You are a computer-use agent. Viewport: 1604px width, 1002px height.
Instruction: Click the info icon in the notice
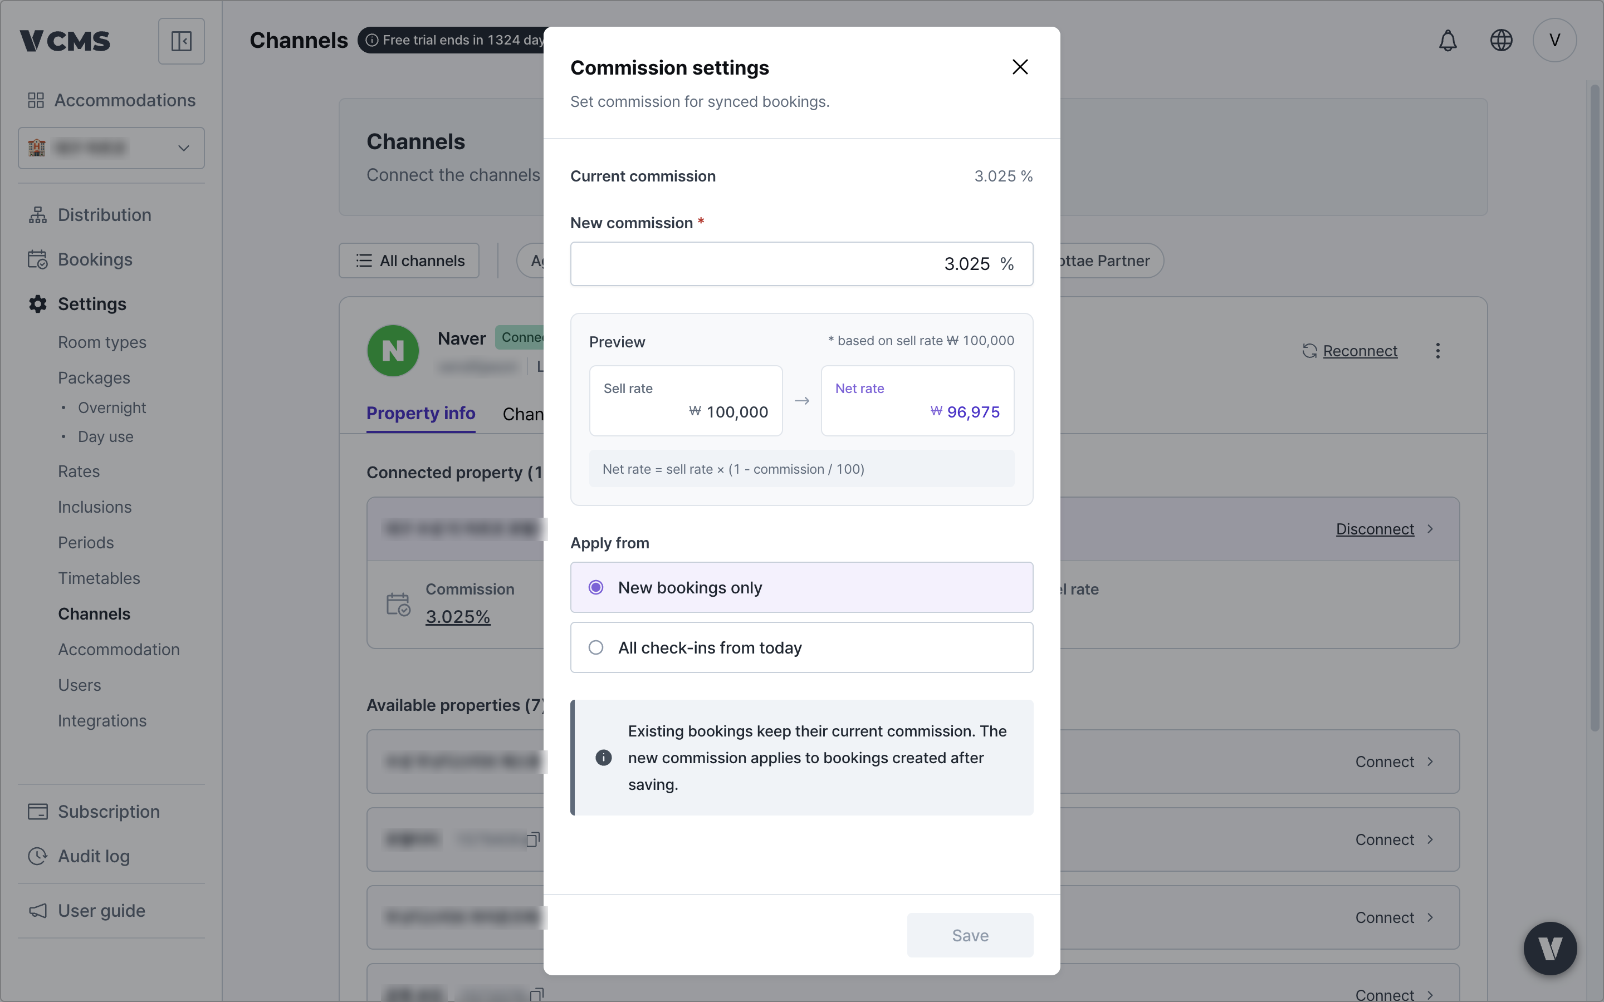click(603, 758)
